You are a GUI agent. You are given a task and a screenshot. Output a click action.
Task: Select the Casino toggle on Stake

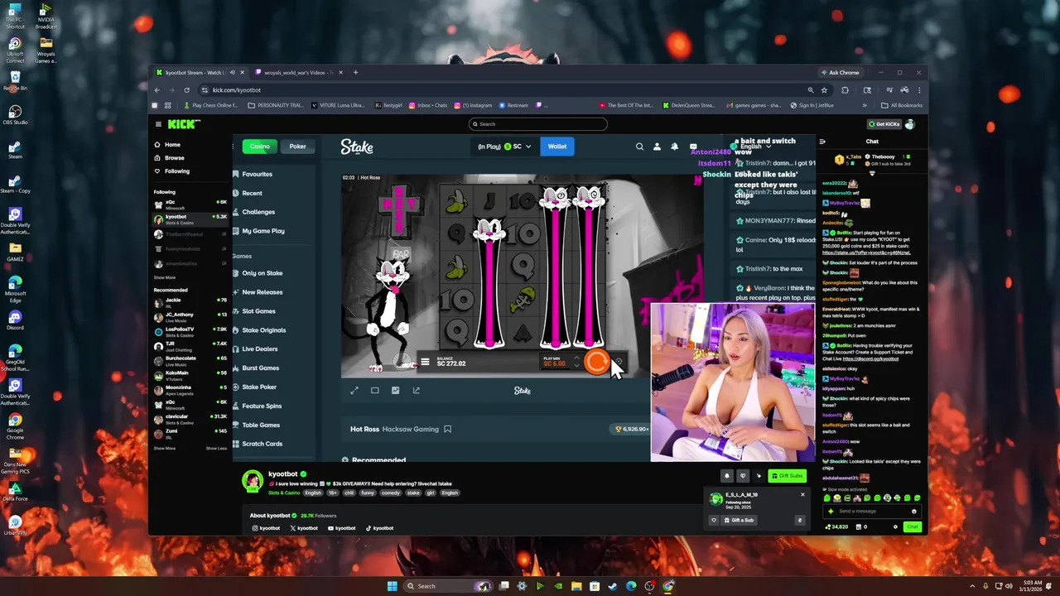point(260,147)
